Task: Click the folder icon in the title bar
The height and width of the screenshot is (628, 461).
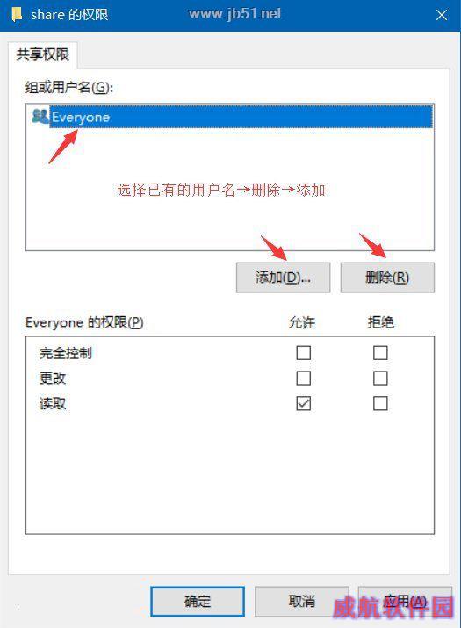Action: [x=17, y=15]
